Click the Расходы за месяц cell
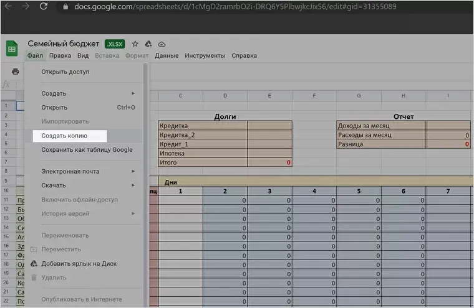 click(381, 135)
